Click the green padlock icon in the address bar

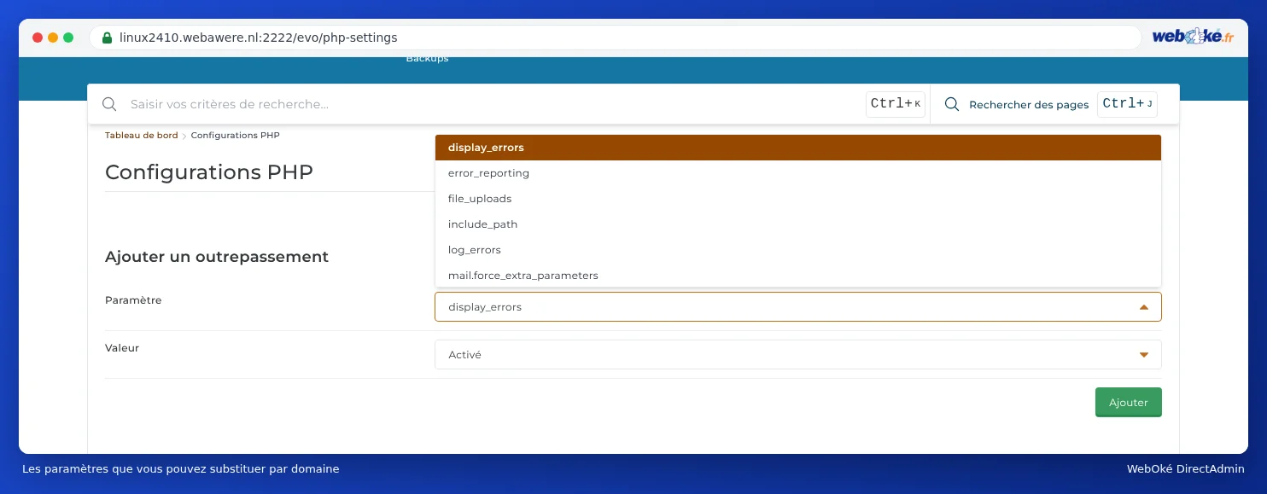pos(107,38)
